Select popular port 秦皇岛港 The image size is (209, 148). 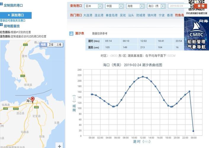112,15
